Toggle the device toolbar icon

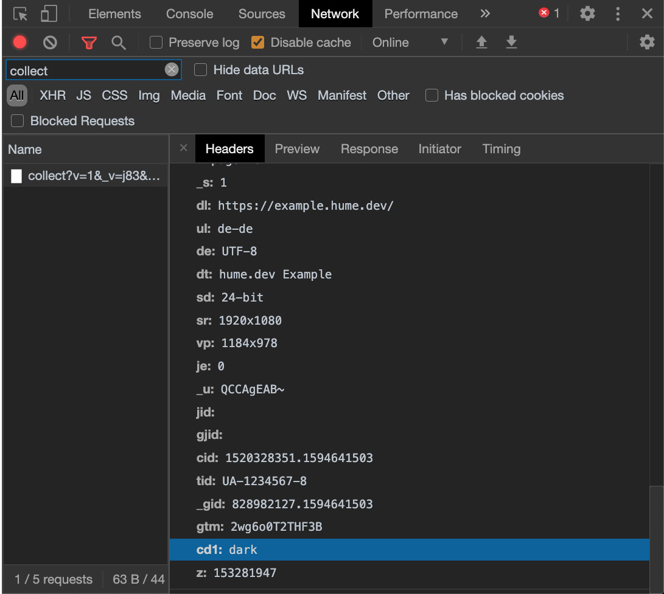(49, 14)
